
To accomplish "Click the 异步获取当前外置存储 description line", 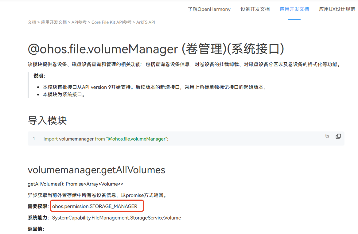I will [x=98, y=195].
